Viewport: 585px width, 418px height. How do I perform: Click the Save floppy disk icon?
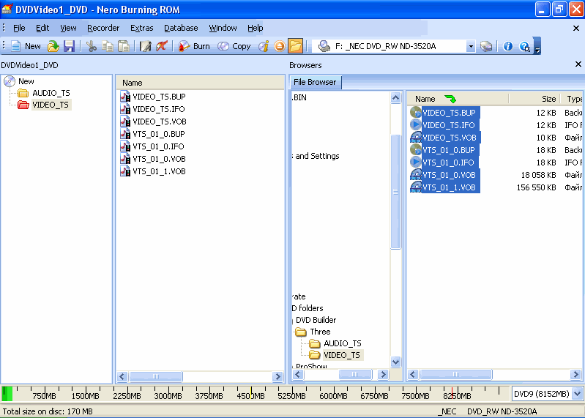click(x=69, y=46)
